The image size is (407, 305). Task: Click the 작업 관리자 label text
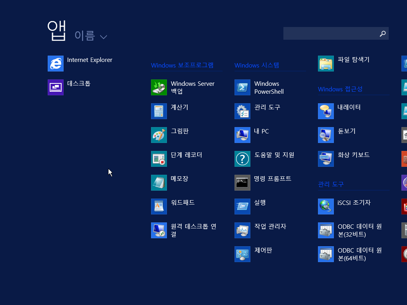[x=270, y=226]
